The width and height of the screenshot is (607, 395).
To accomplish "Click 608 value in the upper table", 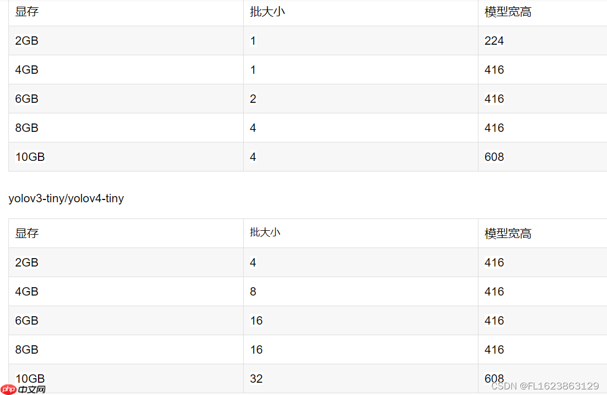I will pyautogui.click(x=494, y=157).
